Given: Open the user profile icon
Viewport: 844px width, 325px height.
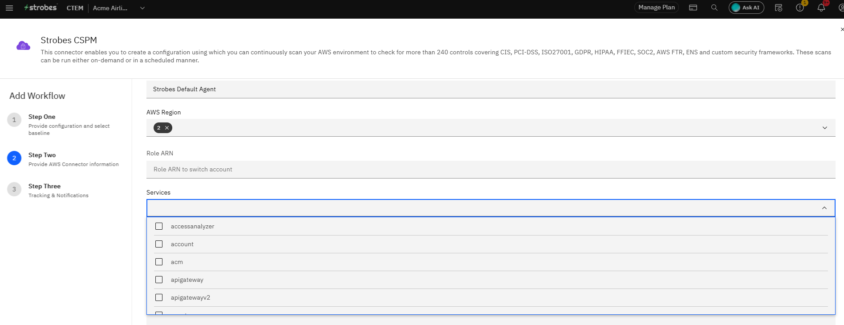Looking at the screenshot, I should coord(841,8).
